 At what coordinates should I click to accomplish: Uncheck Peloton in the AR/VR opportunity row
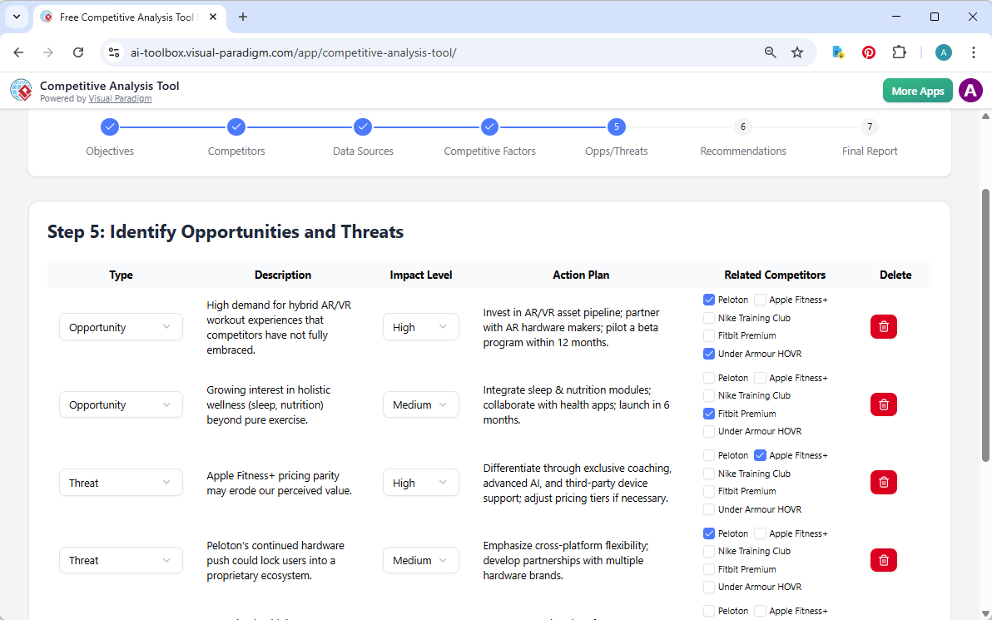click(708, 299)
